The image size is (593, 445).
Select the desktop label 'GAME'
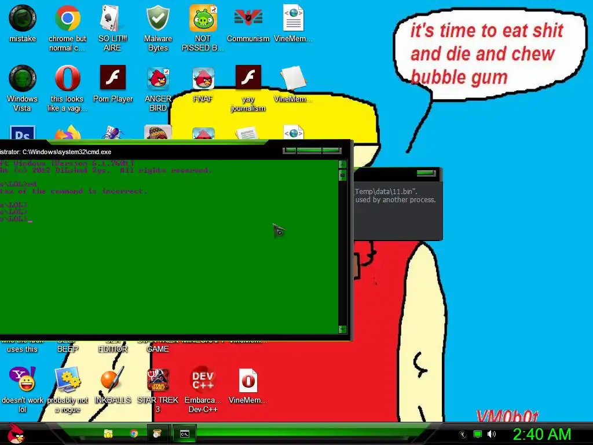pyautogui.click(x=158, y=349)
